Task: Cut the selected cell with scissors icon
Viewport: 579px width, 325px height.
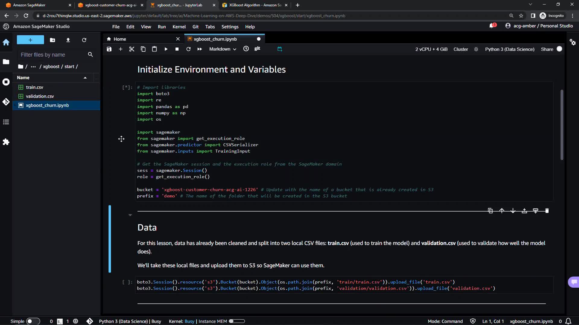Action: 131,49
